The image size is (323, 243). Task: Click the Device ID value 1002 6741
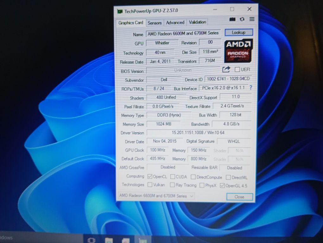pos(228,79)
